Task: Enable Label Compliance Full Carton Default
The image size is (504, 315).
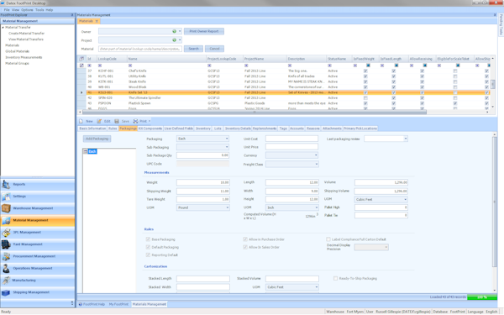Action: (x=328, y=239)
